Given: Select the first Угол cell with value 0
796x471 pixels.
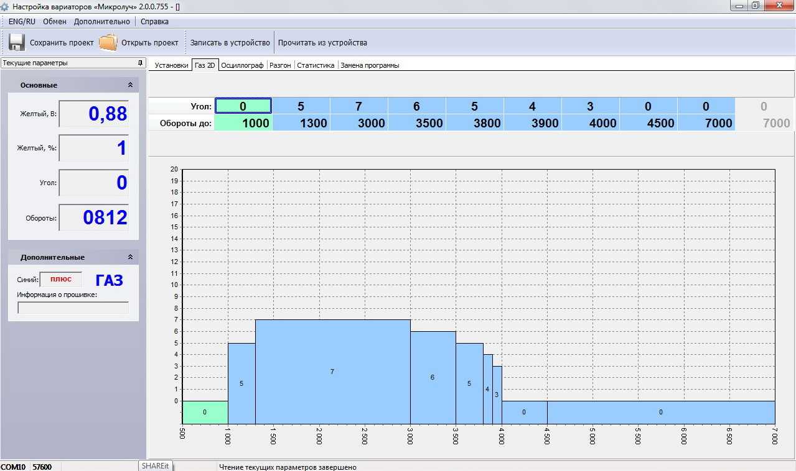Looking at the screenshot, I should point(243,106).
